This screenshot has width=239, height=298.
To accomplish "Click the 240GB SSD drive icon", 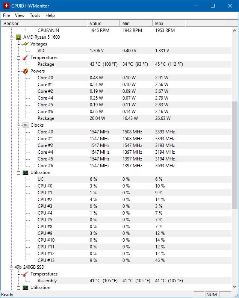I will [18, 267].
